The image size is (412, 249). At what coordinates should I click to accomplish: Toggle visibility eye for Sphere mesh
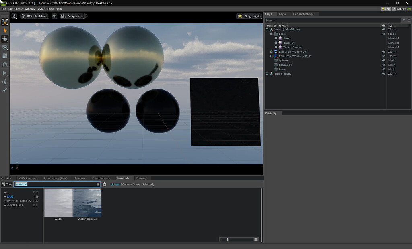click(x=383, y=61)
